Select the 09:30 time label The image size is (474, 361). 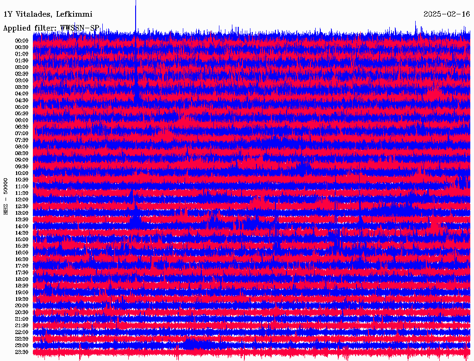click(x=22, y=167)
